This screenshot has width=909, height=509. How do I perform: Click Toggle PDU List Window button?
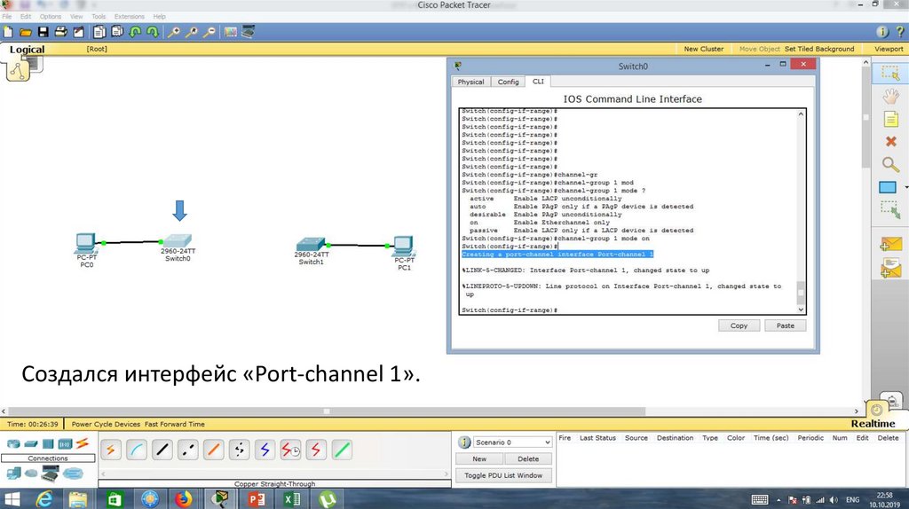[504, 475]
